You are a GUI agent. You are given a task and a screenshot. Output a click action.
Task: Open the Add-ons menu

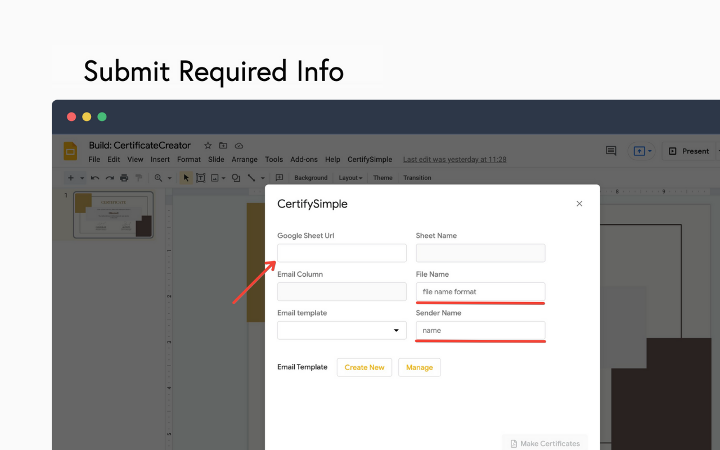(x=304, y=159)
